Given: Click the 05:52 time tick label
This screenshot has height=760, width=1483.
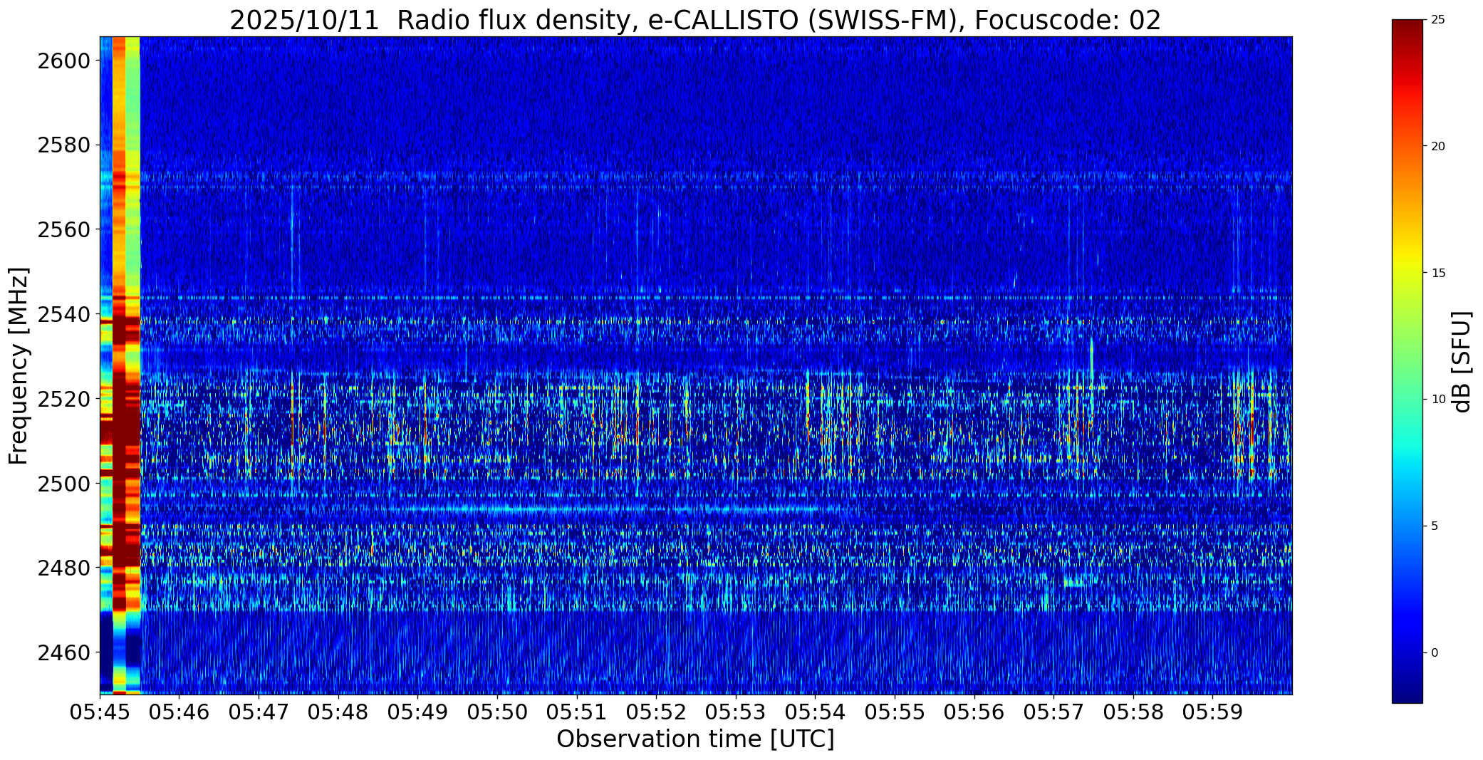Looking at the screenshot, I should [x=656, y=712].
